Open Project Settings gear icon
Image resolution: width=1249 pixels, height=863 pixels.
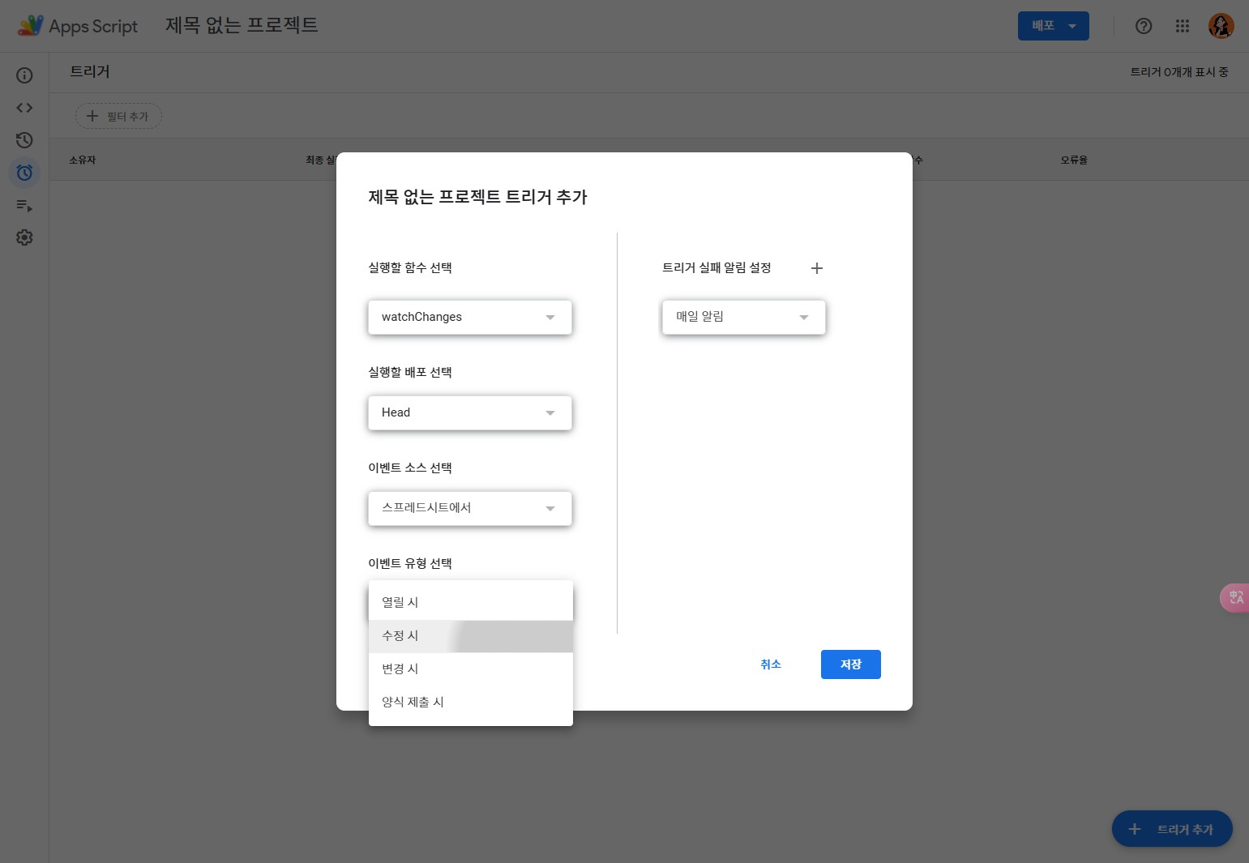(x=24, y=237)
